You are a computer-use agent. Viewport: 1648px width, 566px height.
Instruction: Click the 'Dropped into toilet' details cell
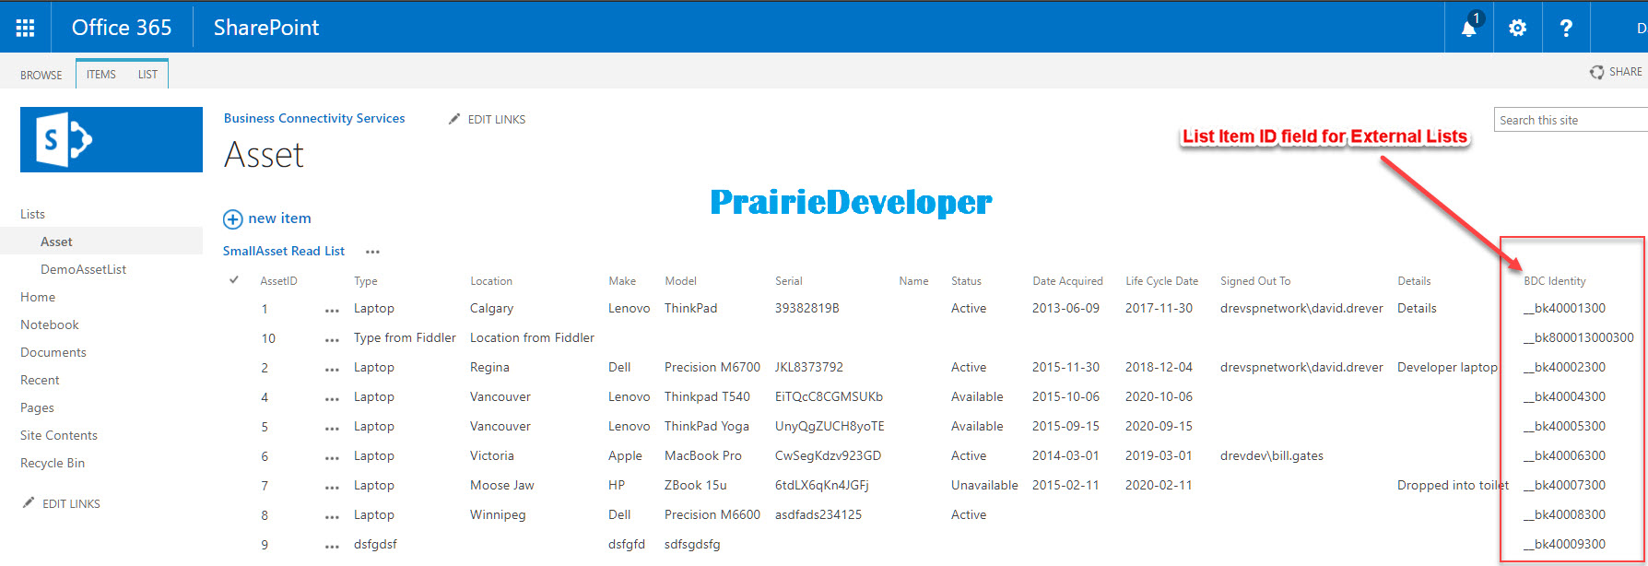[x=1453, y=485]
